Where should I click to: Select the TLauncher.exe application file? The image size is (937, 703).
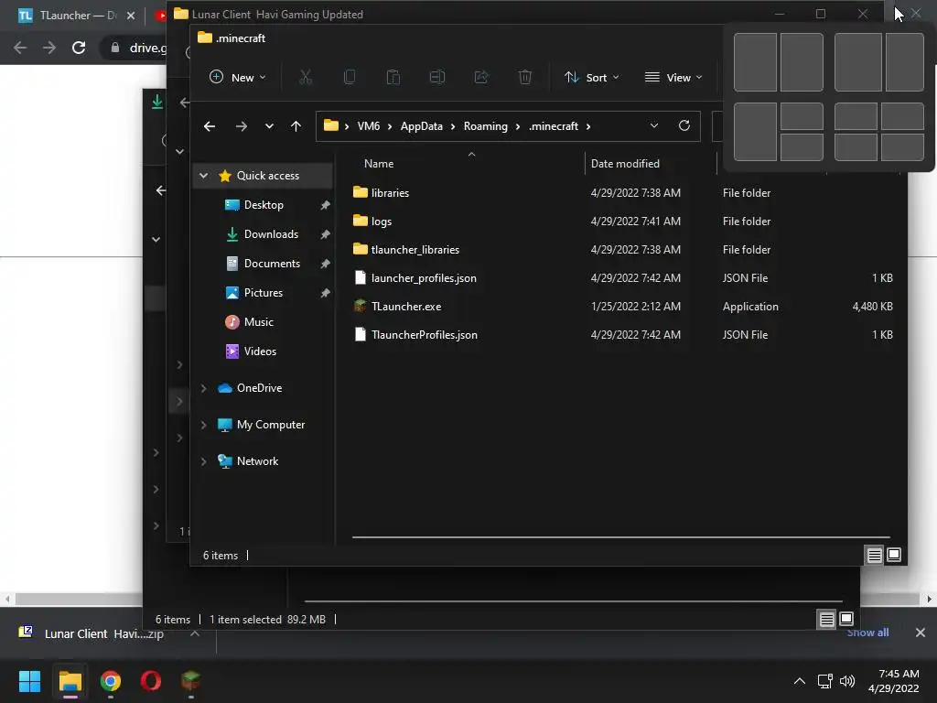tap(405, 306)
